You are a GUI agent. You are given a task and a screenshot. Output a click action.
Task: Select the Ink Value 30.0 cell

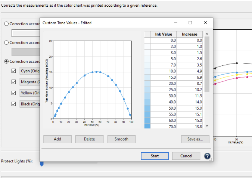click(x=164, y=96)
